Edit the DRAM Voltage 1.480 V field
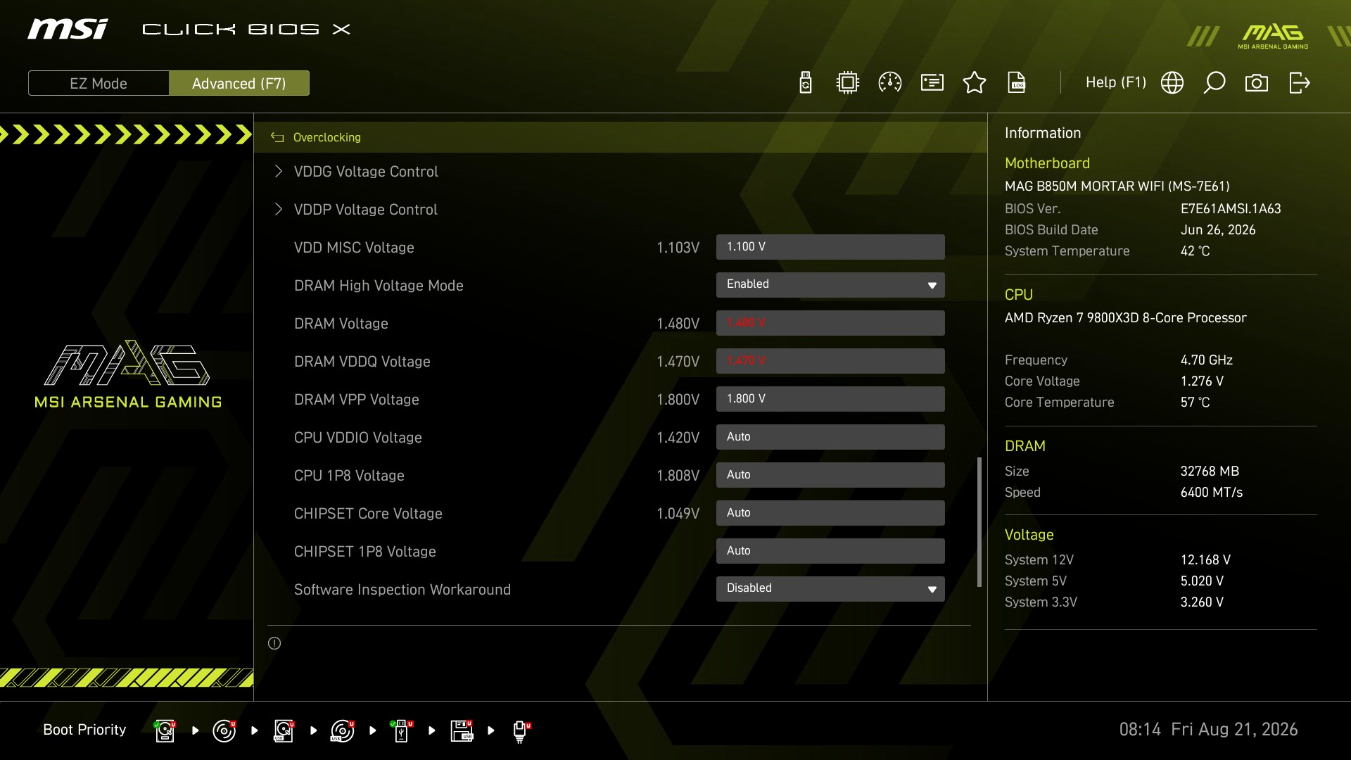 point(830,323)
